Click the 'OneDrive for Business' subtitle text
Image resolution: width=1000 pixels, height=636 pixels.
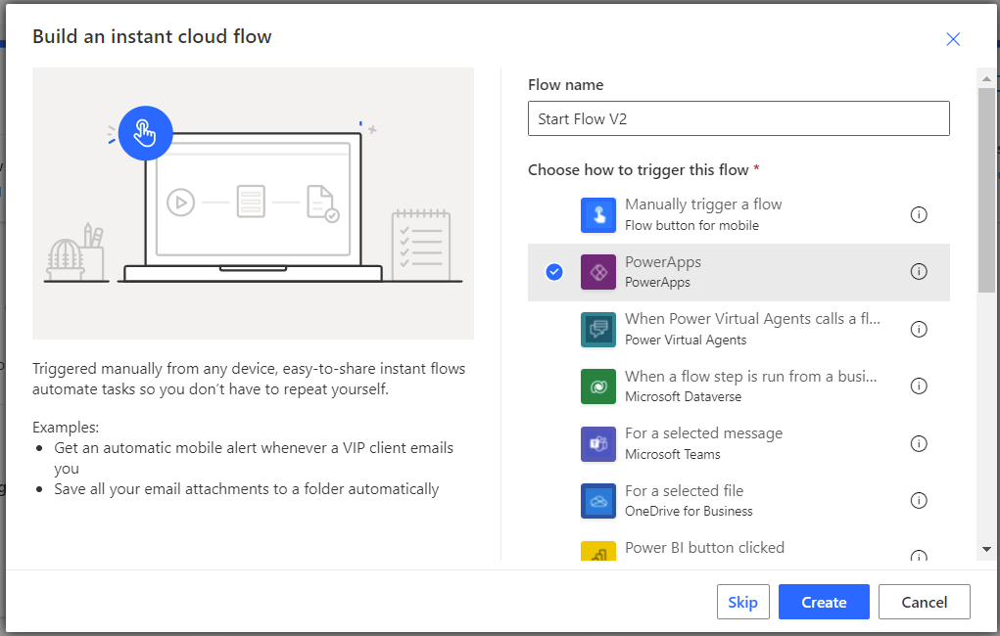tap(689, 511)
